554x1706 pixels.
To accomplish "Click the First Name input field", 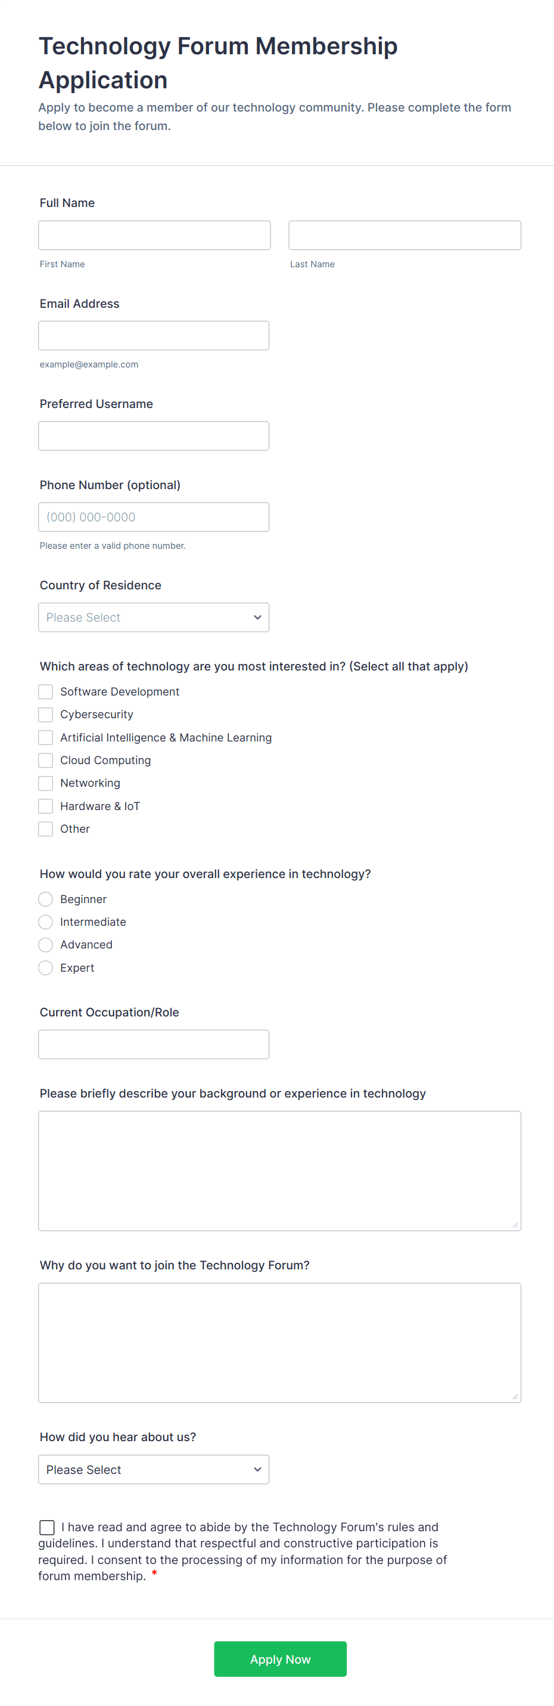I will tap(154, 235).
